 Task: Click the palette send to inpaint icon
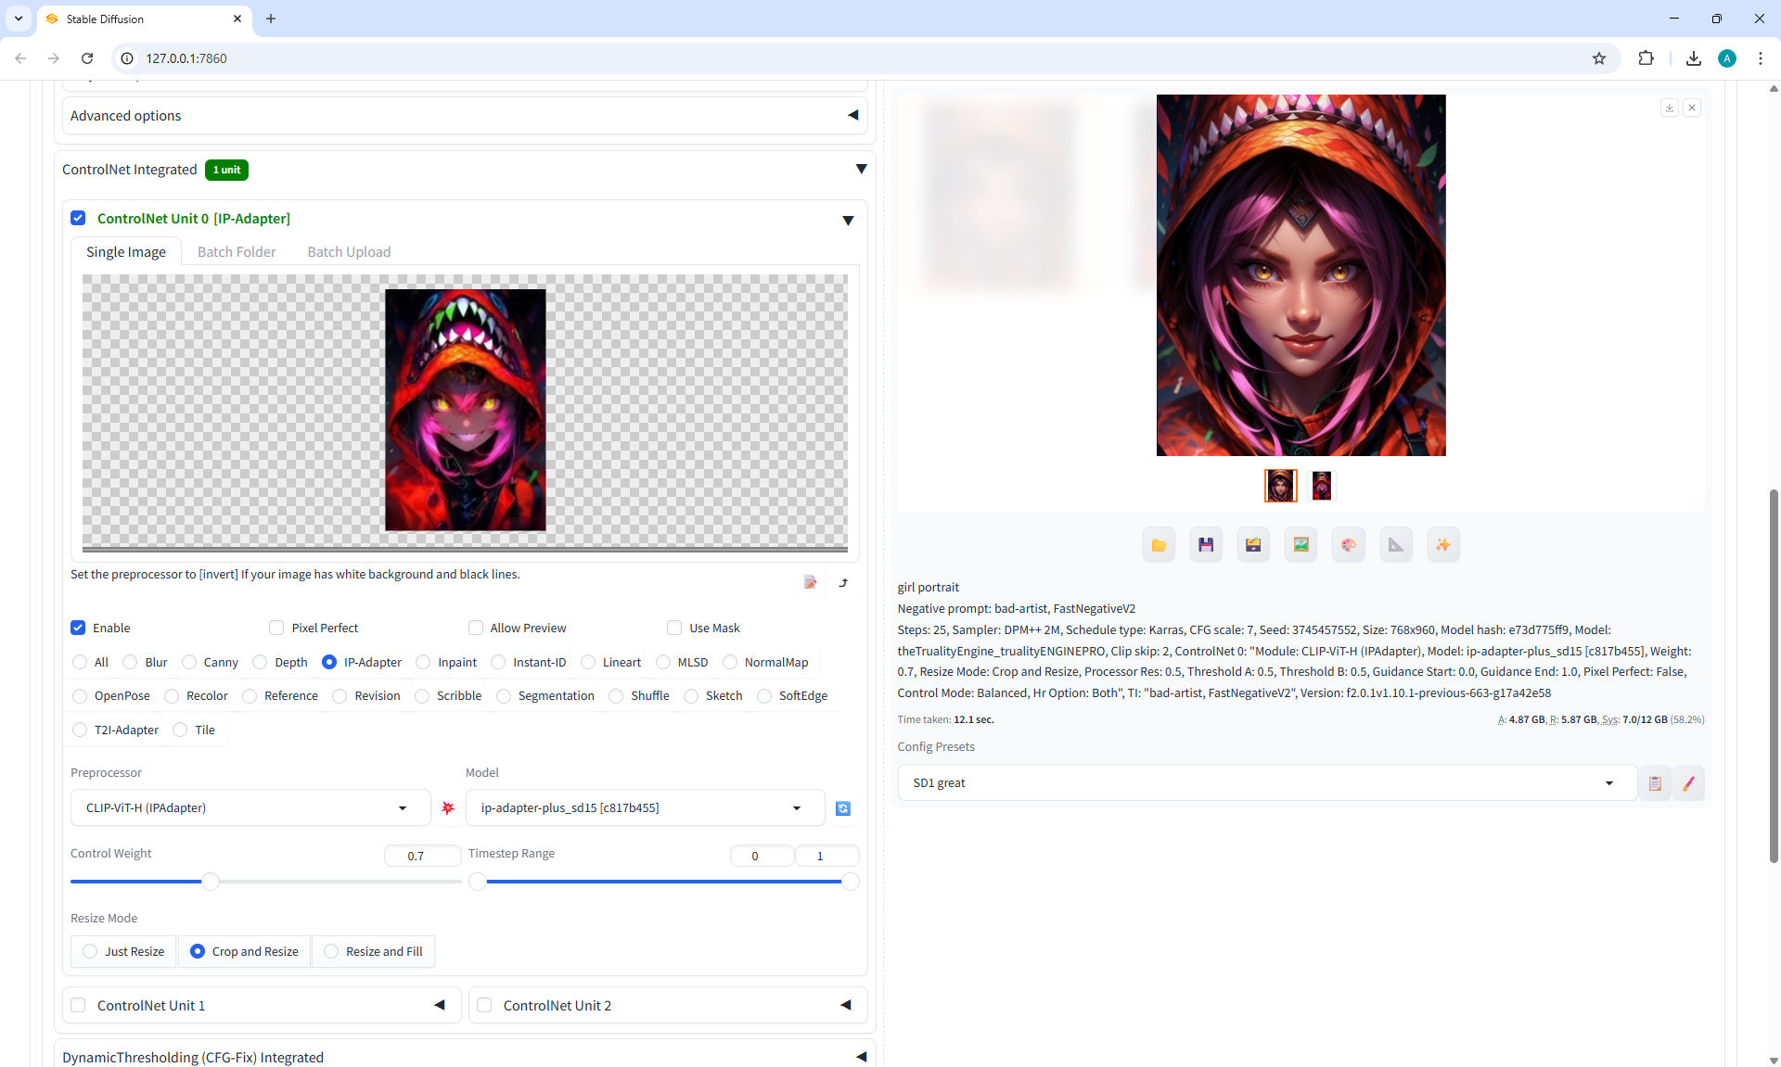(x=1349, y=545)
